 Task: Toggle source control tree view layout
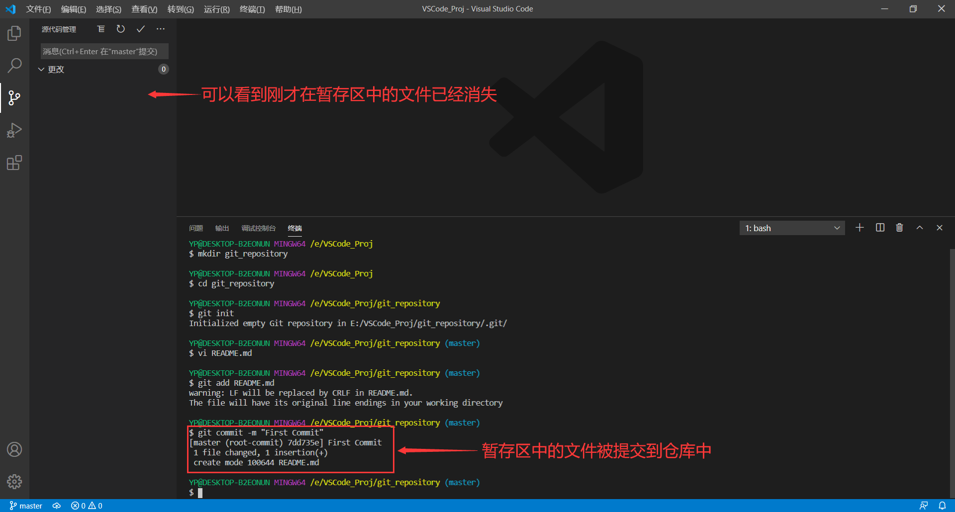(x=101, y=29)
